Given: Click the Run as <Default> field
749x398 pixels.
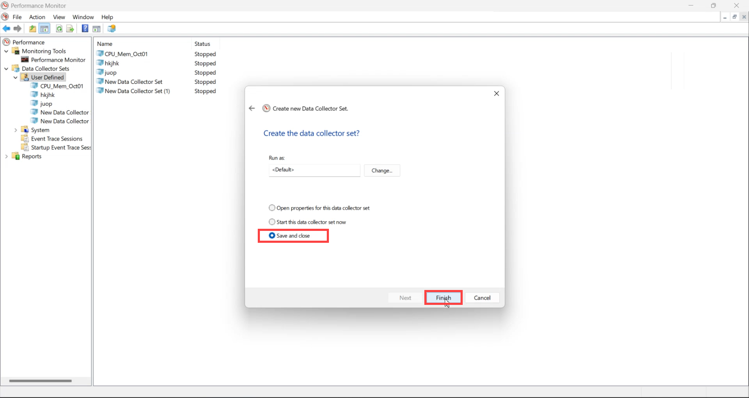Looking at the screenshot, I should pos(314,170).
